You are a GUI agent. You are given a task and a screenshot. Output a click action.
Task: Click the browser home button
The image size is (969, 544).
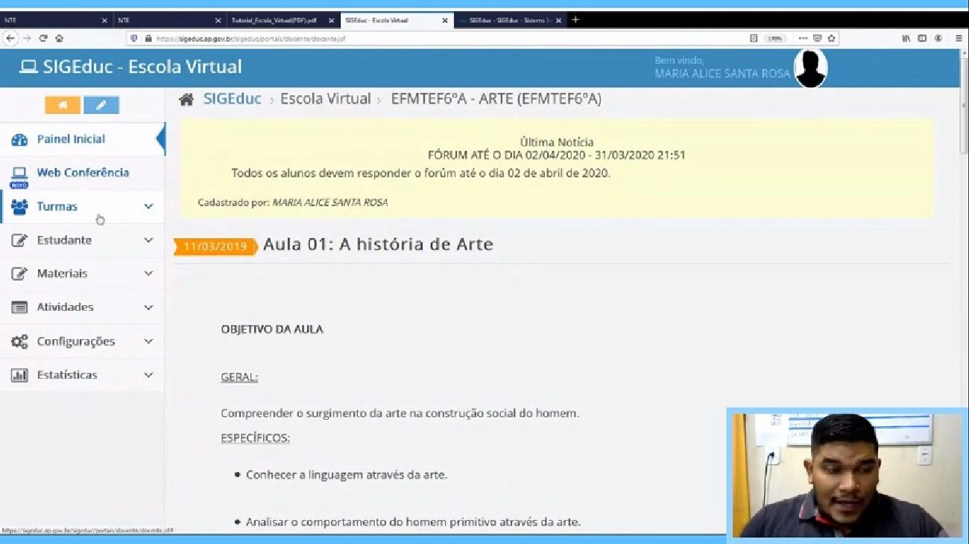point(59,38)
